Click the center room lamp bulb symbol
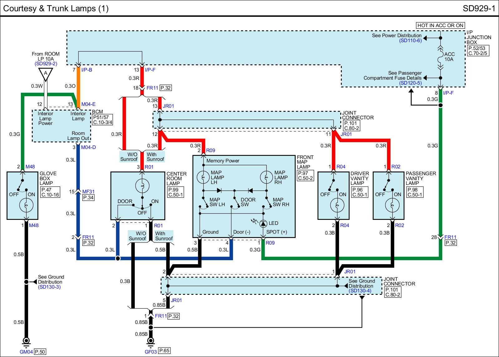Screen dimensions: 499x357 pyautogui.click(x=142, y=186)
